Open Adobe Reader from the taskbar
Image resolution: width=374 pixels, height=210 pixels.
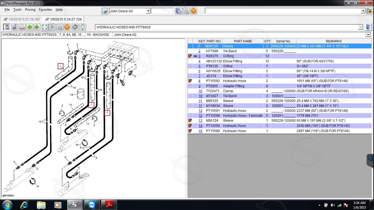(109, 205)
